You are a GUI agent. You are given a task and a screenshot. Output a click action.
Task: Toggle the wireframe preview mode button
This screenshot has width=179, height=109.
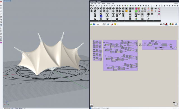[x=164, y=24]
